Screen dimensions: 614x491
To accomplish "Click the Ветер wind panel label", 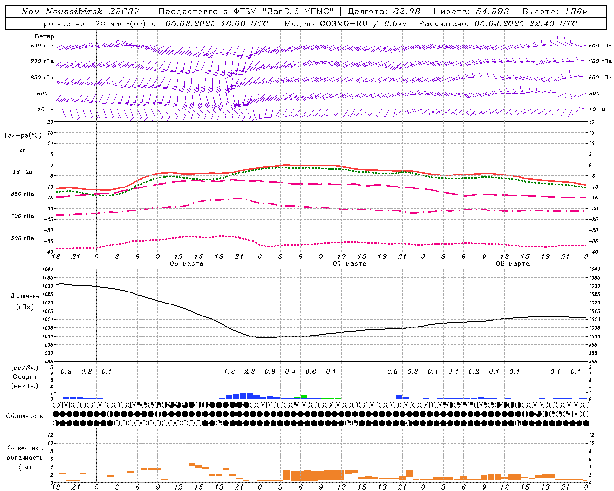I will (x=45, y=36).
